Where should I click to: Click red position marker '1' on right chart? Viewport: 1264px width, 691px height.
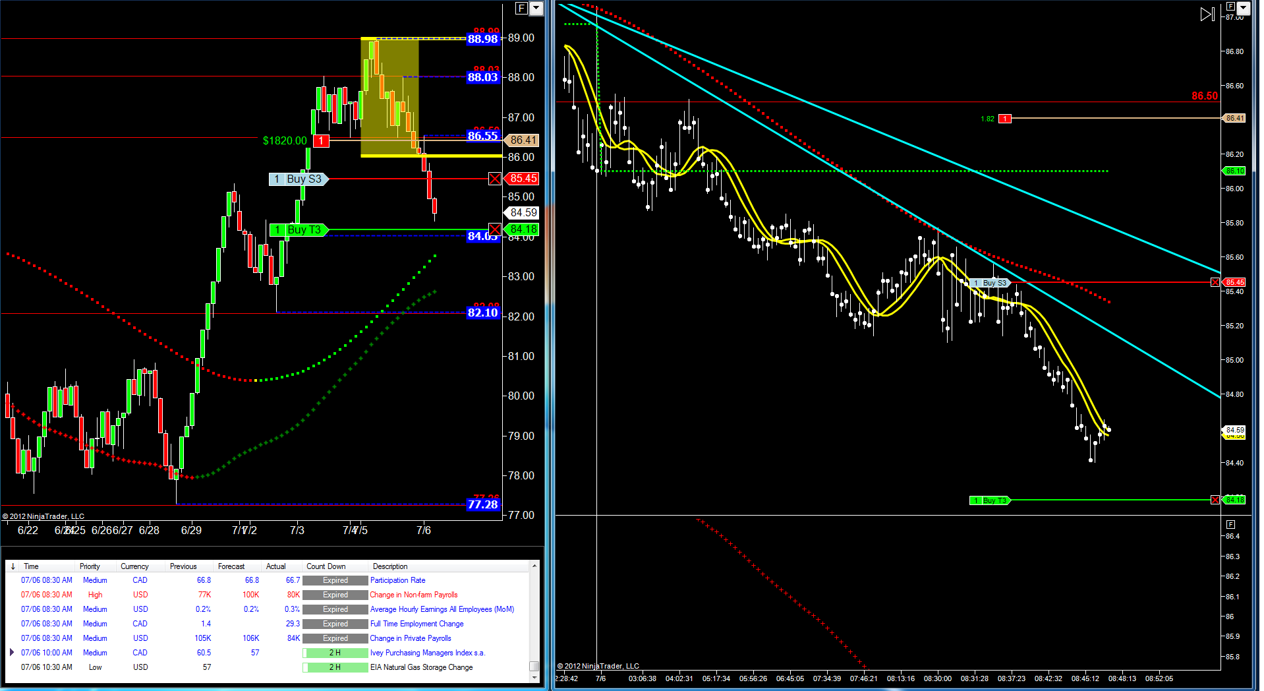(x=1005, y=119)
